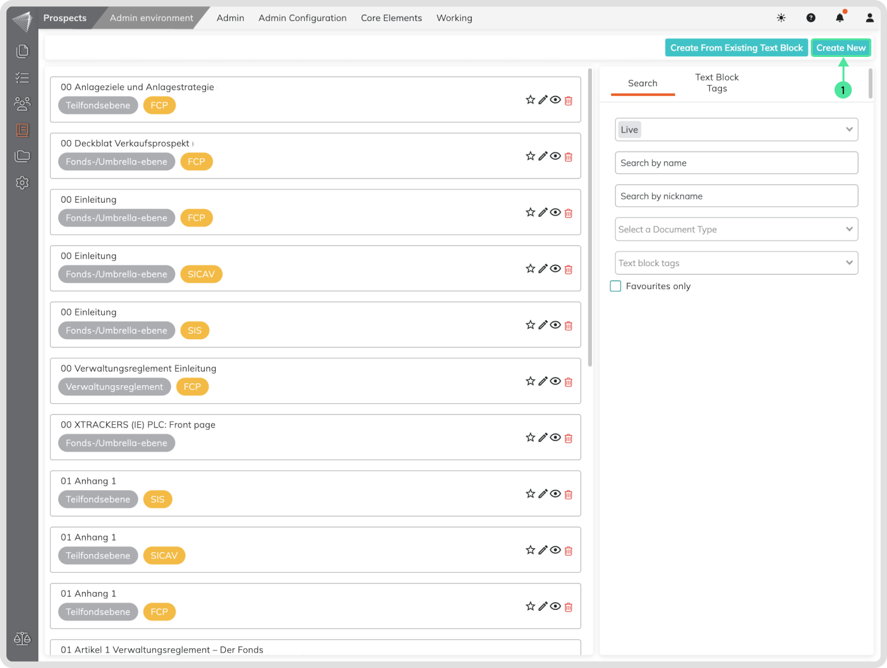Open the users group sidebar icon
This screenshot has width=887, height=668.
pyautogui.click(x=22, y=103)
